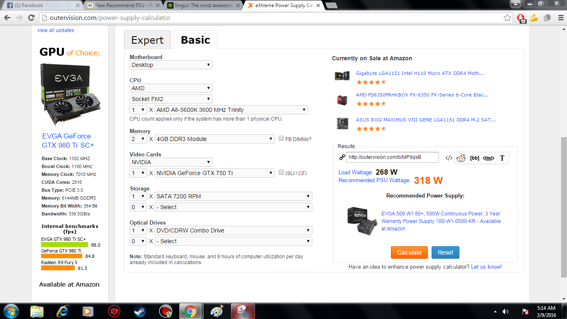Expand the Socket FM2 dropdown
567x319 pixels.
(x=171, y=99)
